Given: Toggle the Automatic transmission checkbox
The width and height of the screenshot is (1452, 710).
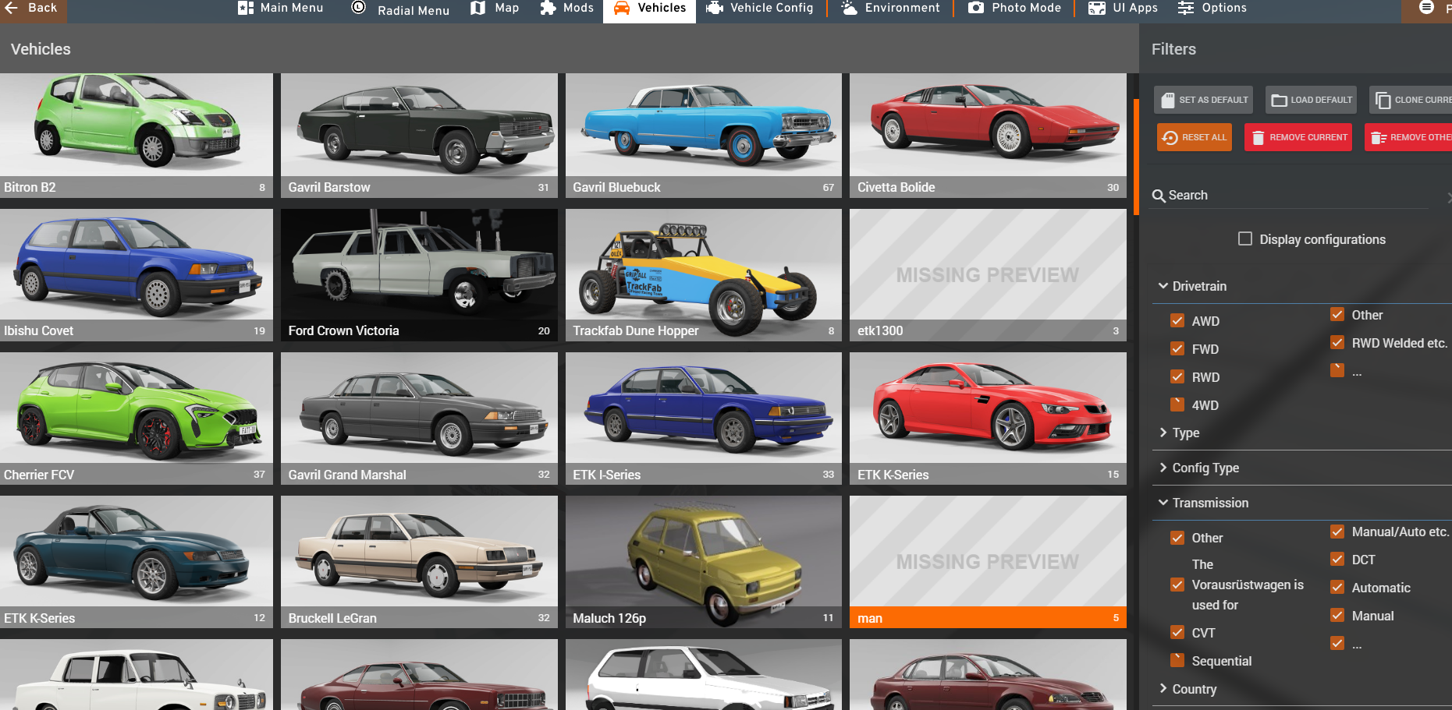Looking at the screenshot, I should [1337, 587].
